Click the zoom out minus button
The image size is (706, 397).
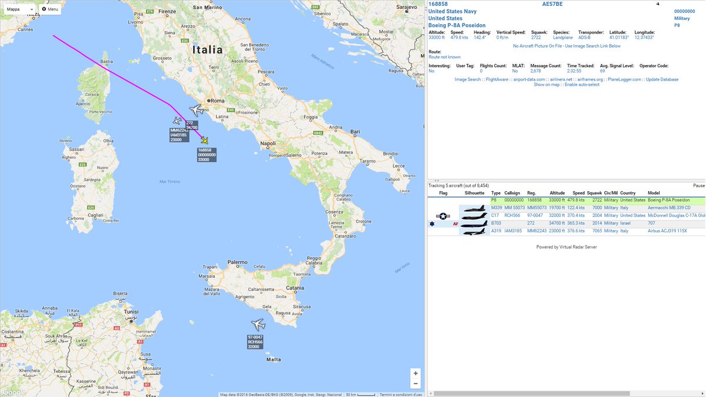coord(416,383)
